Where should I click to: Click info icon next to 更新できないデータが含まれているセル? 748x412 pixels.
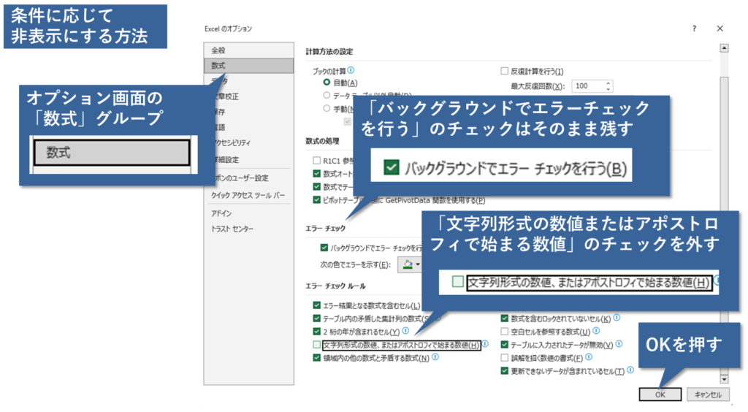(630, 371)
